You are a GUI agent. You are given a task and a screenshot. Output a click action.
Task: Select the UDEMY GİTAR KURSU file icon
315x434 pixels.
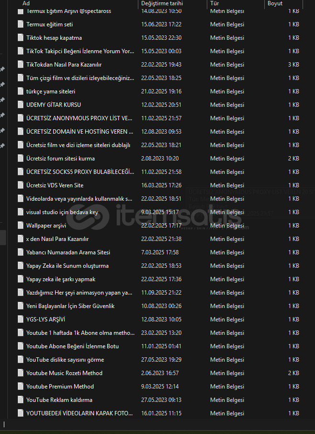click(21, 104)
